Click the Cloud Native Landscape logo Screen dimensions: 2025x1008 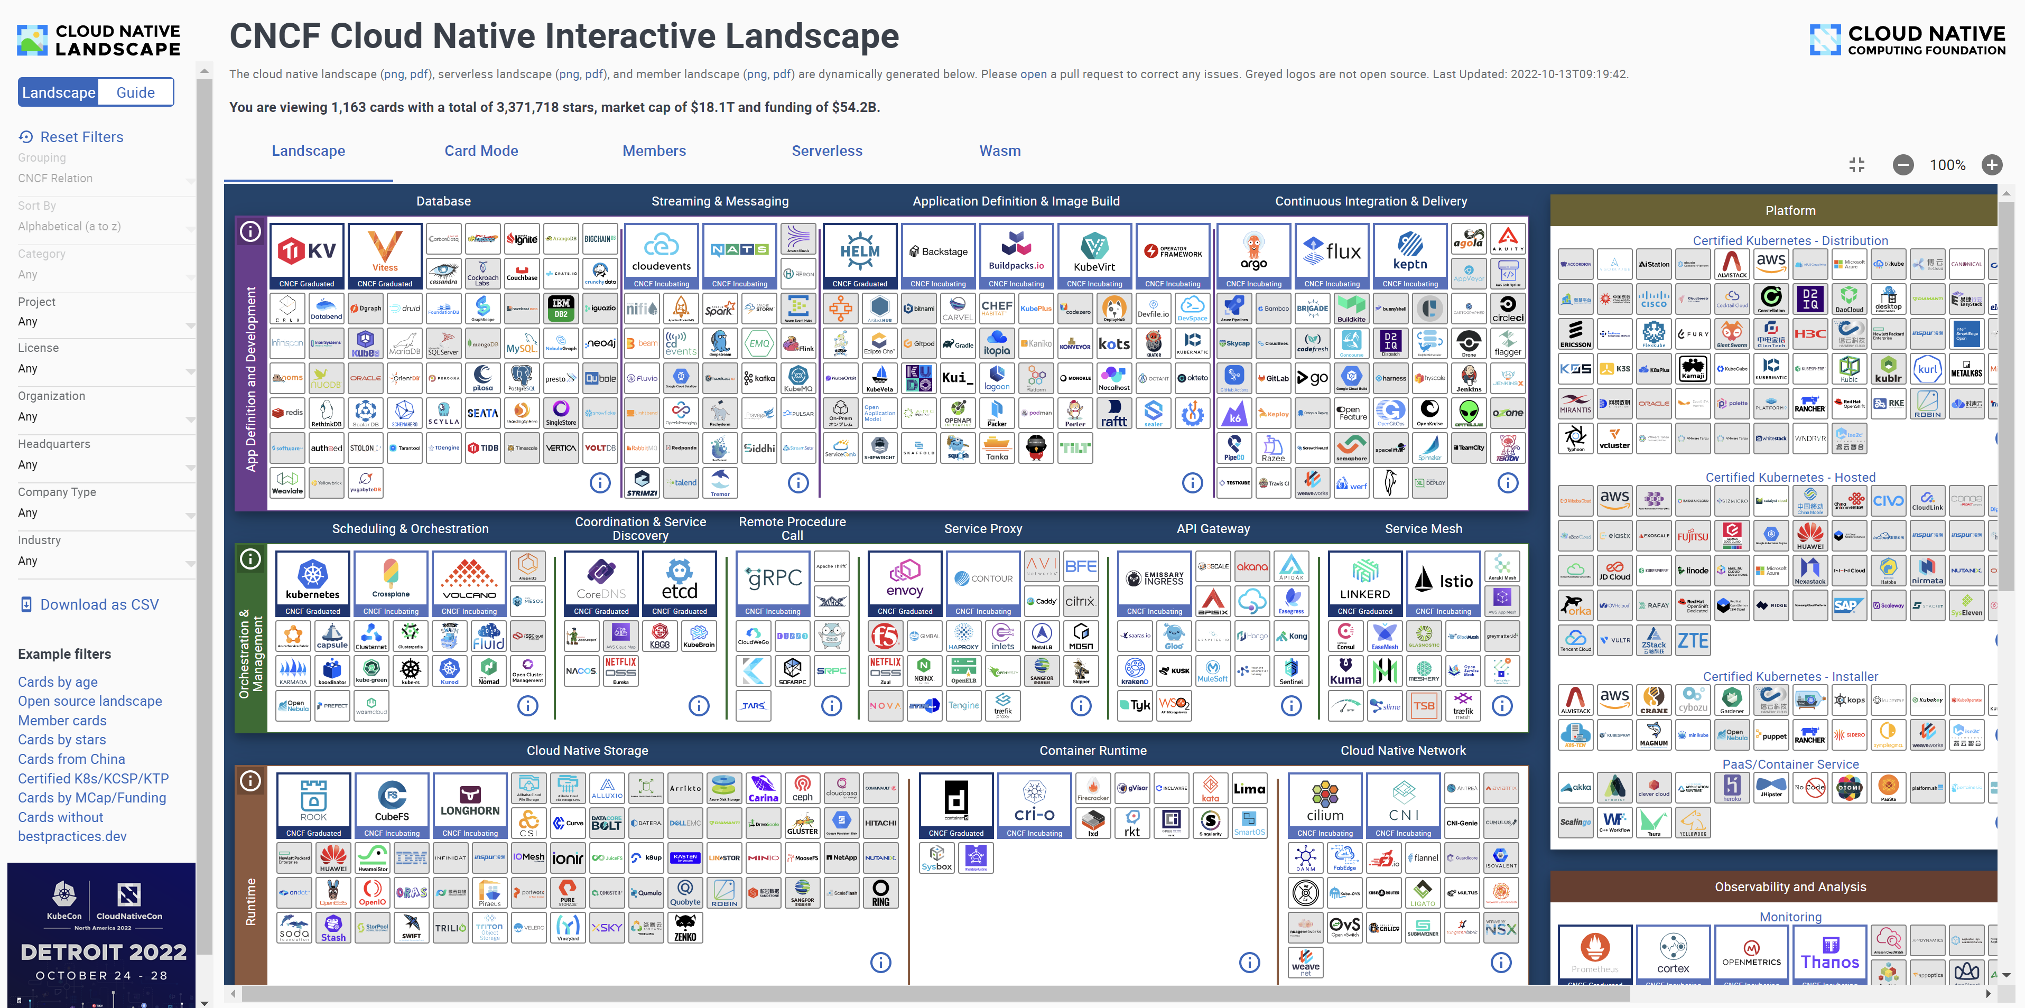[x=99, y=40]
